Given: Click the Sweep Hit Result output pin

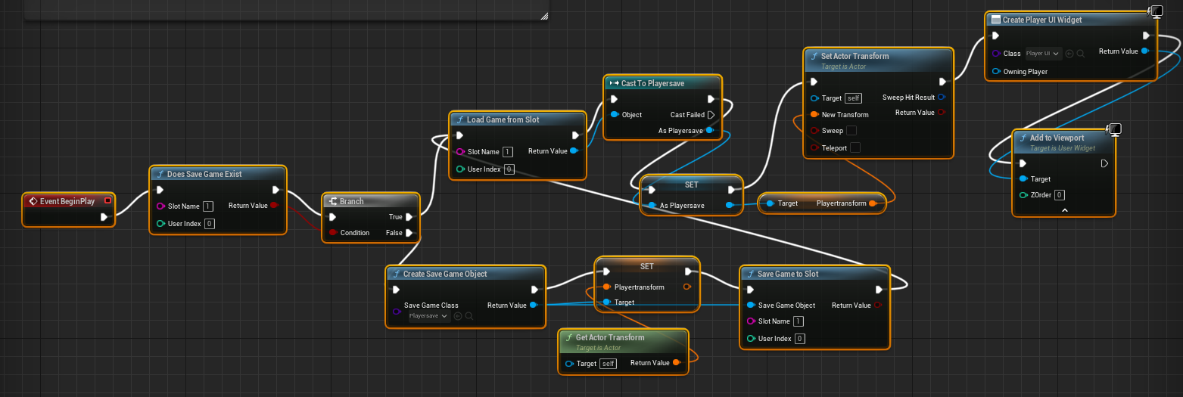Looking at the screenshot, I should point(942,98).
